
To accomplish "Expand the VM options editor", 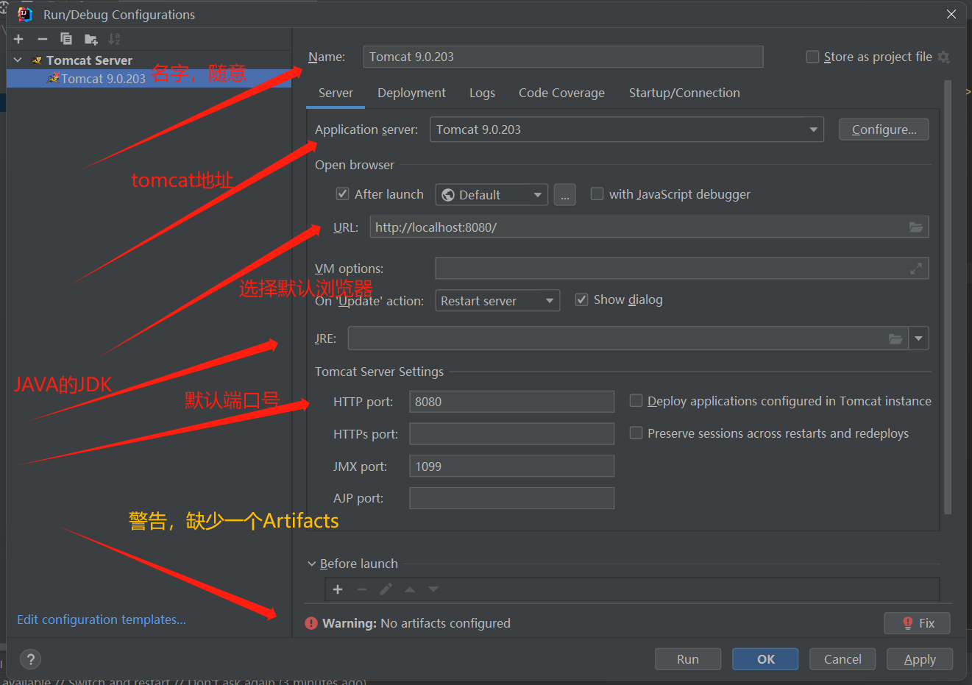I will point(916,269).
